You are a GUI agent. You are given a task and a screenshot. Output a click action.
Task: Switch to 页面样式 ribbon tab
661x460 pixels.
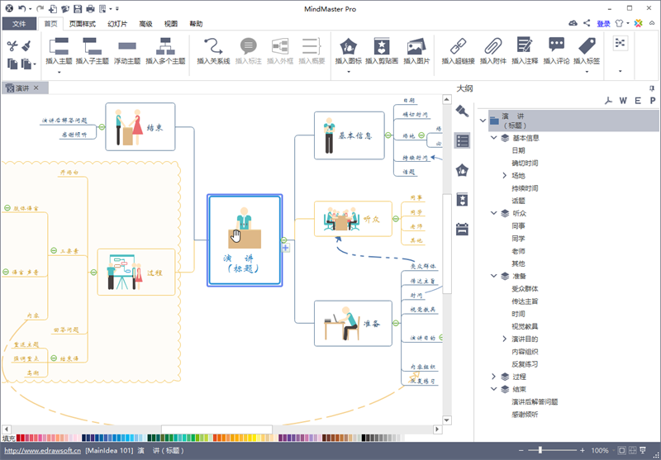(x=83, y=24)
